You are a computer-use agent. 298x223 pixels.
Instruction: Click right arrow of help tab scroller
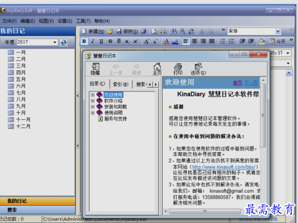click(156, 84)
